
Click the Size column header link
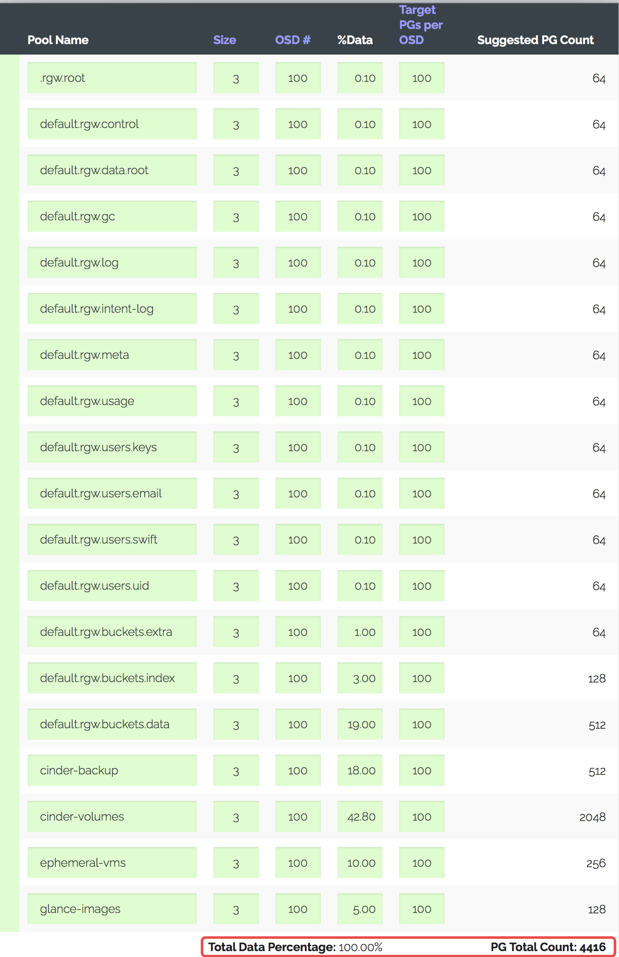point(224,40)
